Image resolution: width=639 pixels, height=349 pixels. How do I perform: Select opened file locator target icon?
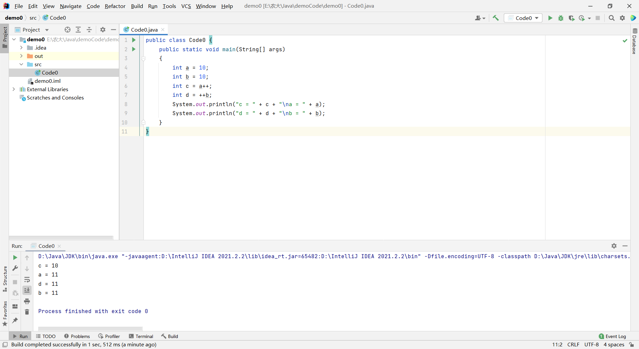tap(68, 30)
